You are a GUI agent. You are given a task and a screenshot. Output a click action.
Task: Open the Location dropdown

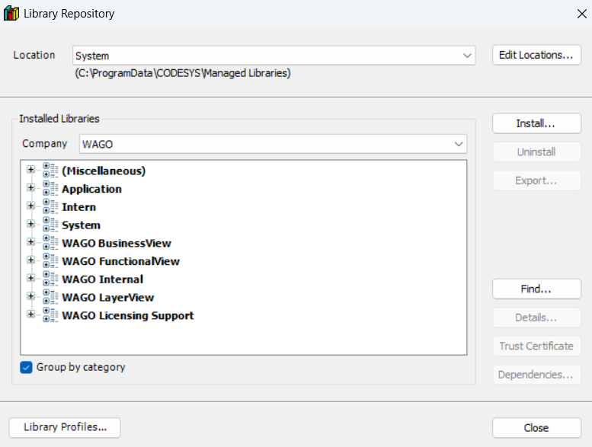[467, 56]
